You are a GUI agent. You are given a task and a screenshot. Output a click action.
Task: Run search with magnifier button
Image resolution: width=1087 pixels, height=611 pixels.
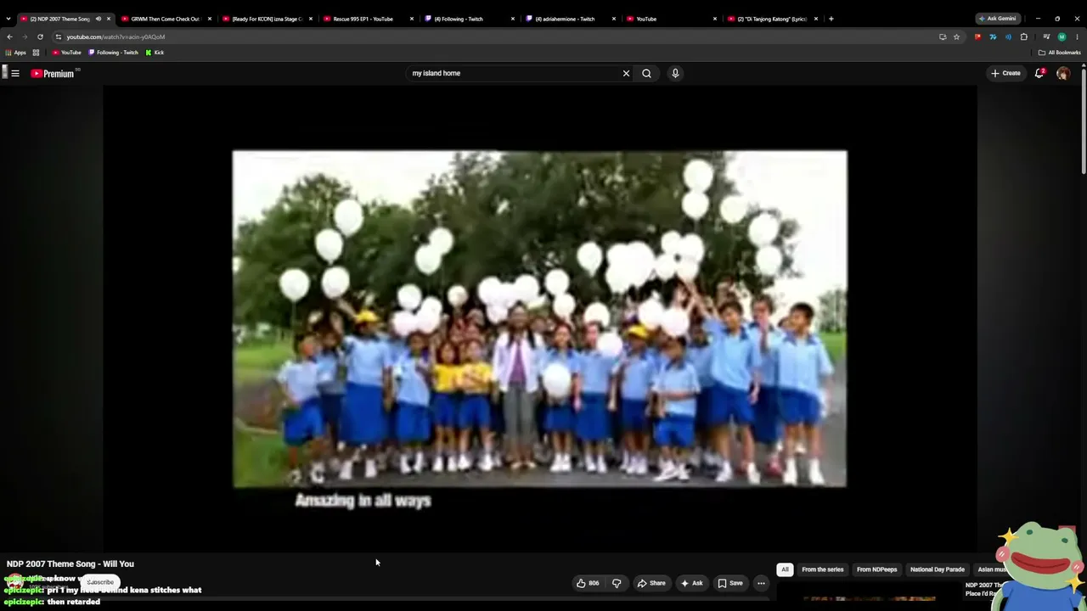646,74
